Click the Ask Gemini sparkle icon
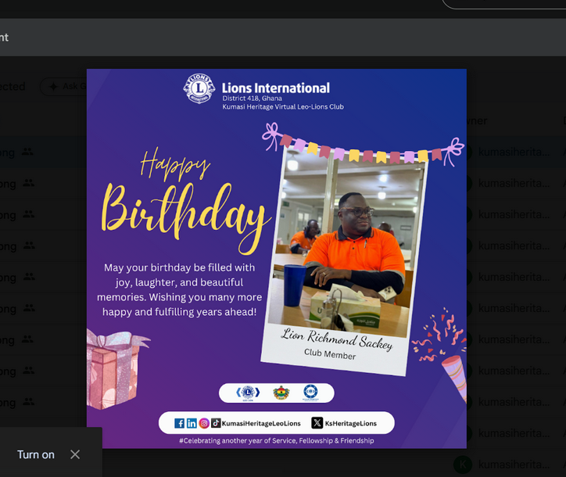 click(x=53, y=86)
